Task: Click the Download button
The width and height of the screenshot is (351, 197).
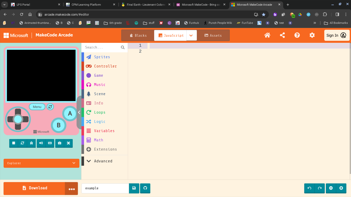Action: click(x=34, y=189)
